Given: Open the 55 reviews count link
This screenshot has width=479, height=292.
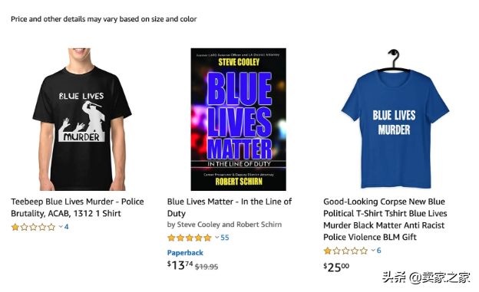Looking at the screenshot, I should (225, 238).
